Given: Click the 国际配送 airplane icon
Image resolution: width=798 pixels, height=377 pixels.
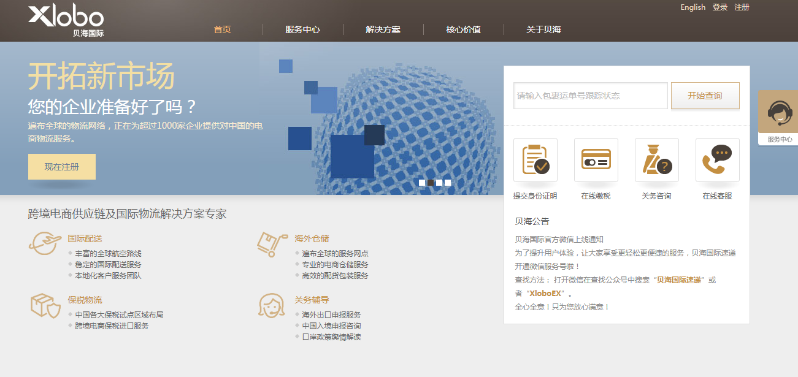Looking at the screenshot, I should click(45, 243).
